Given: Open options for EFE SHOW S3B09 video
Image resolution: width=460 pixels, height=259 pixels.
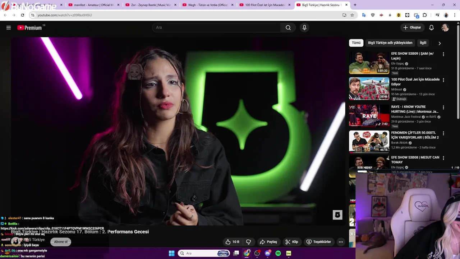Looking at the screenshot, I should coord(443,54).
